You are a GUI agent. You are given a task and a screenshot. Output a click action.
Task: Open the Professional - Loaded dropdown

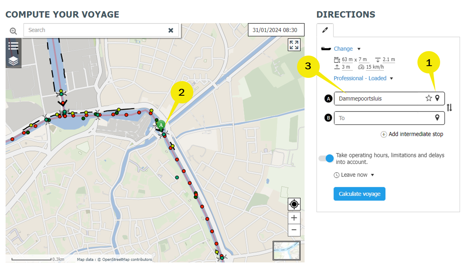363,78
